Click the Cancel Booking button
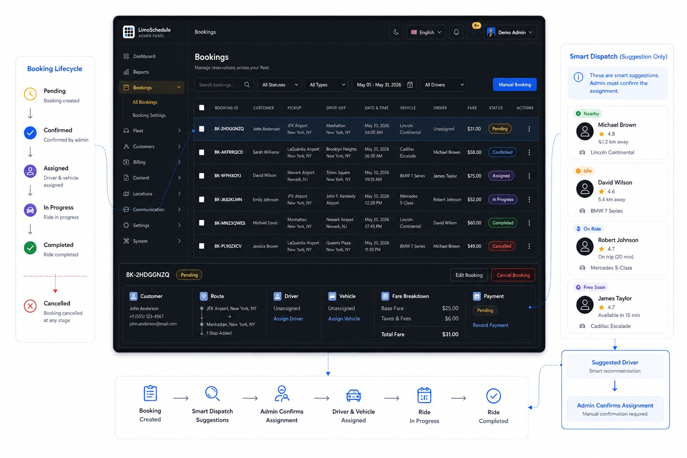 click(x=513, y=275)
